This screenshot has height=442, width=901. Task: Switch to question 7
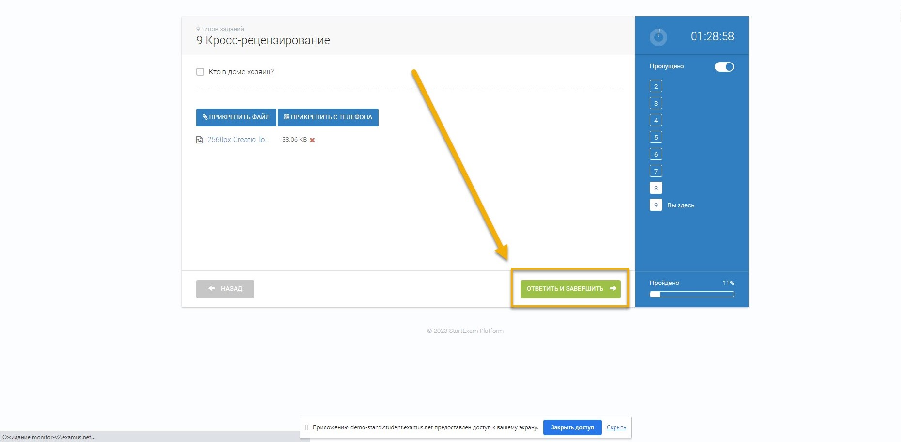coord(656,171)
